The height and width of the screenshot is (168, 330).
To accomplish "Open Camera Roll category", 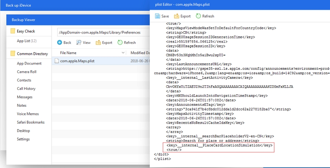I will point(26,72).
